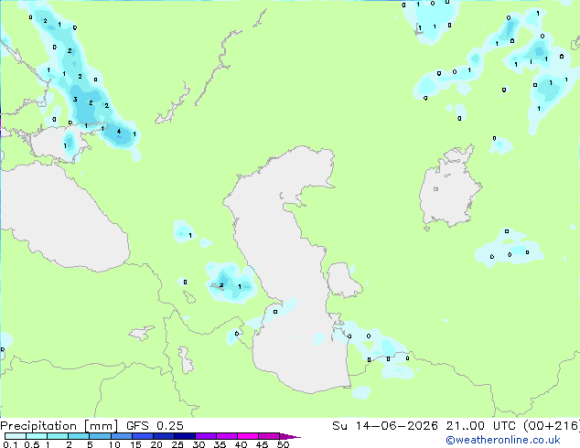Click the "GFS 0.25" model label

point(155,426)
